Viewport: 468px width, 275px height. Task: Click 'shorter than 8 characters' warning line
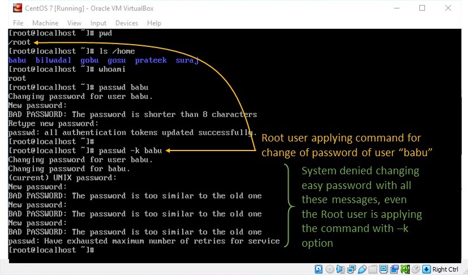click(132, 115)
